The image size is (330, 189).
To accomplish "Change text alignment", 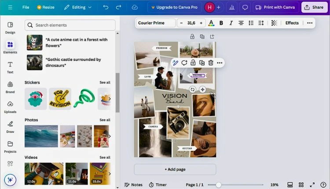I will [241, 23].
